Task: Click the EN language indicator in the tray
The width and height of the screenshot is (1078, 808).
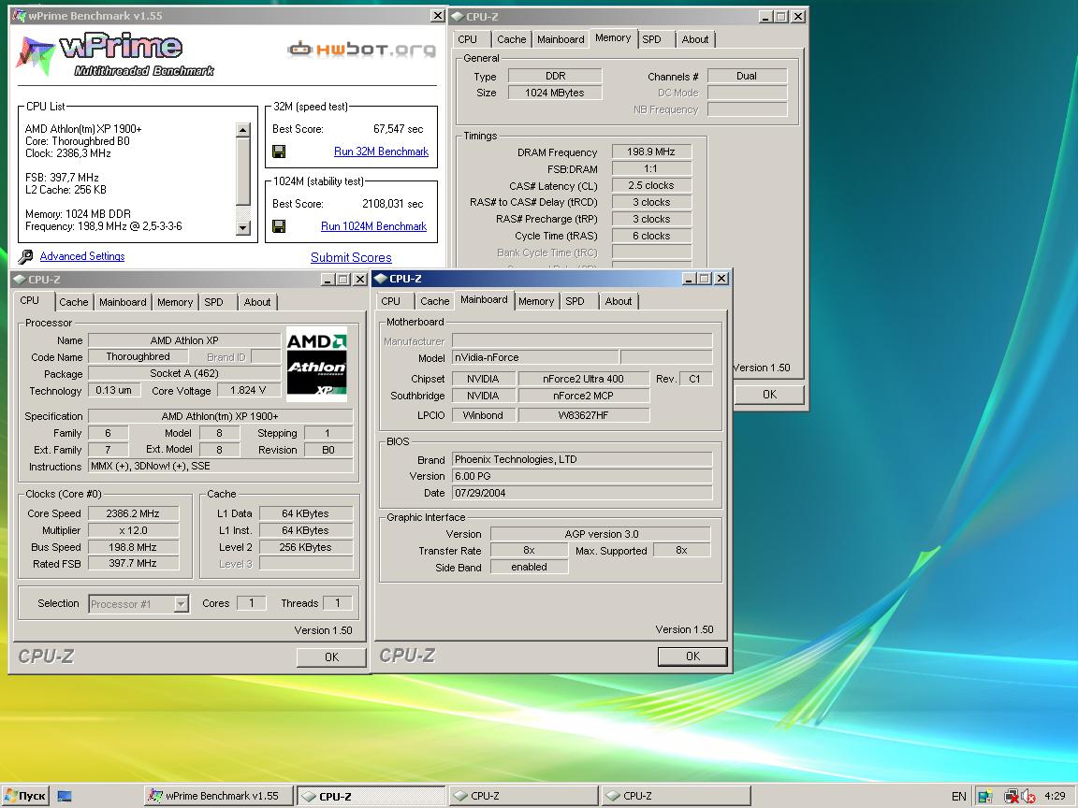Action: 958,797
